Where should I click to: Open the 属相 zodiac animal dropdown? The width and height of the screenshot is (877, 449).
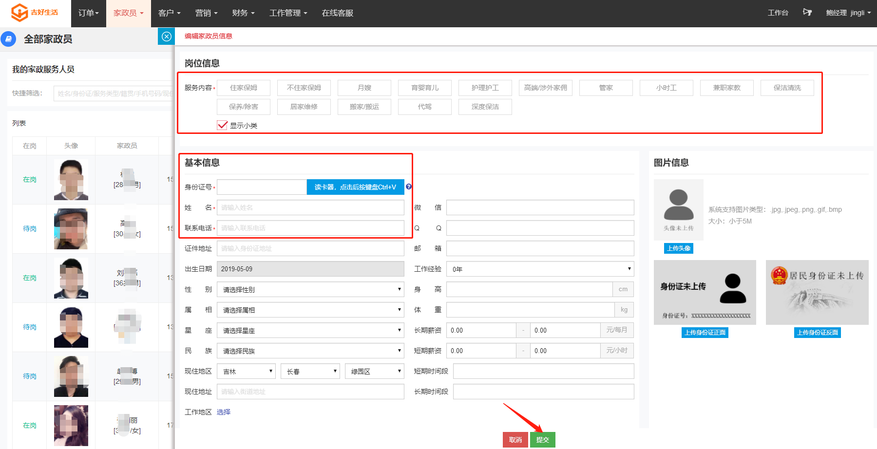coord(310,310)
